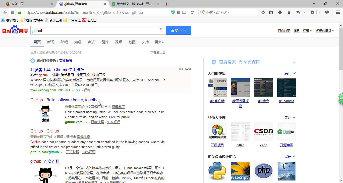The width and height of the screenshot is (343, 183).
Task: Open dropdown arrow after www.wilddog.com 2016-03
Action: (x=73, y=90)
